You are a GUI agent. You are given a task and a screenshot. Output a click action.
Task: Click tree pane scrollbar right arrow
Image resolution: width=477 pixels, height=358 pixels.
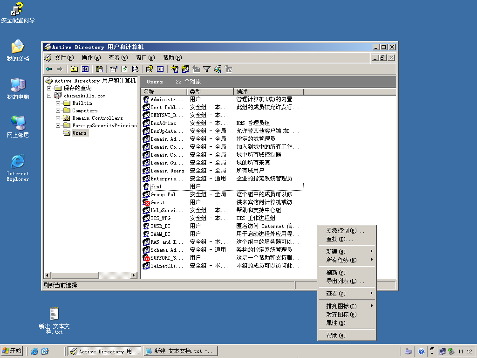pyautogui.click(x=134, y=275)
